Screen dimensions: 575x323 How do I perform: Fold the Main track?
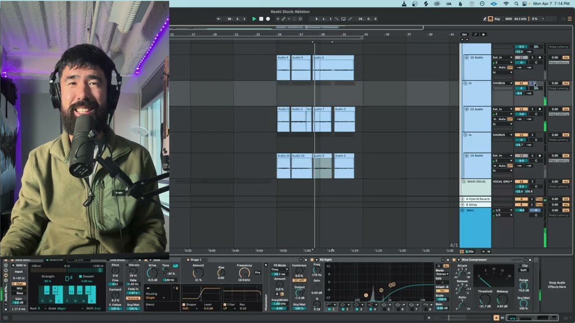(462, 210)
